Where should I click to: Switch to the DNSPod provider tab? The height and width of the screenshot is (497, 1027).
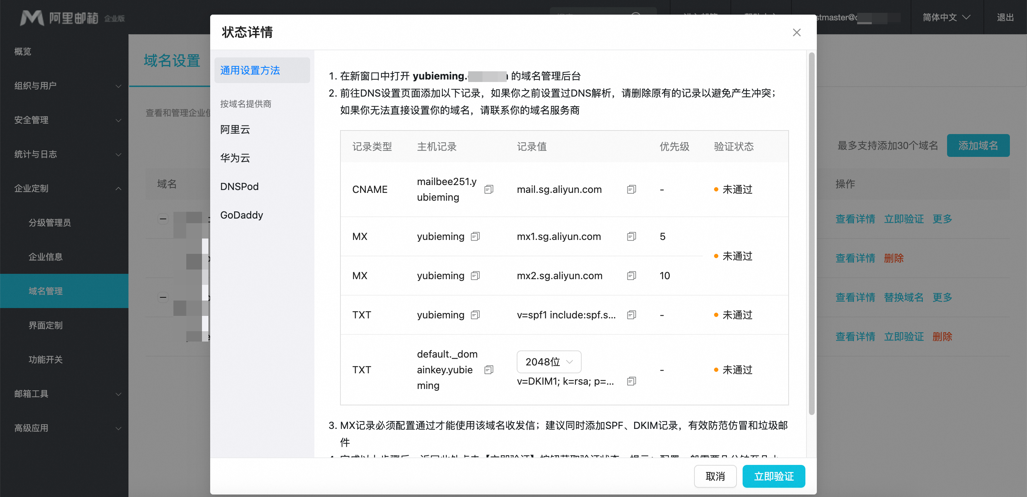click(239, 186)
